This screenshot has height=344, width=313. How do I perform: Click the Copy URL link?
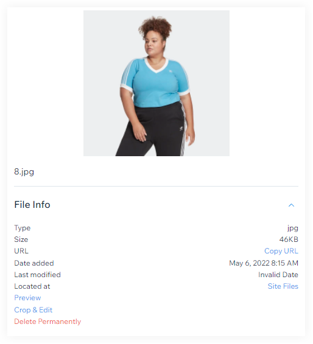pos(281,251)
